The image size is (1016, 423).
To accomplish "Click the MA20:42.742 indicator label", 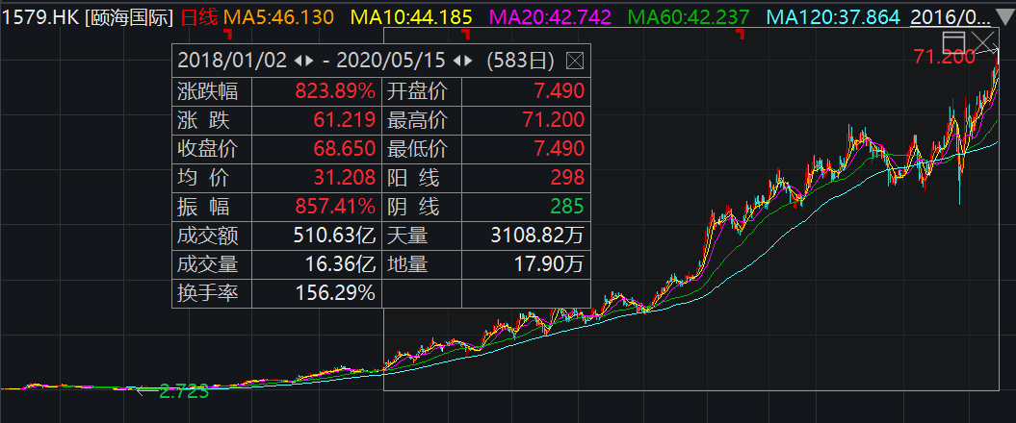I will pyautogui.click(x=552, y=17).
